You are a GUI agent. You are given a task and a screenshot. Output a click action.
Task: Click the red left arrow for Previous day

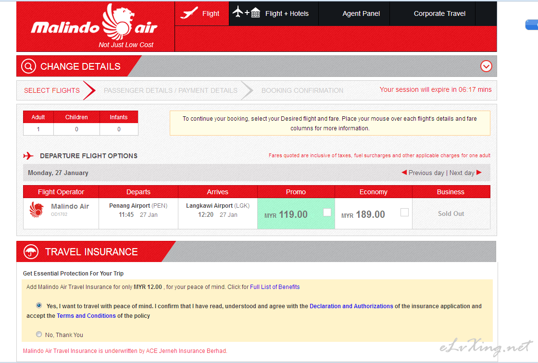click(x=404, y=172)
